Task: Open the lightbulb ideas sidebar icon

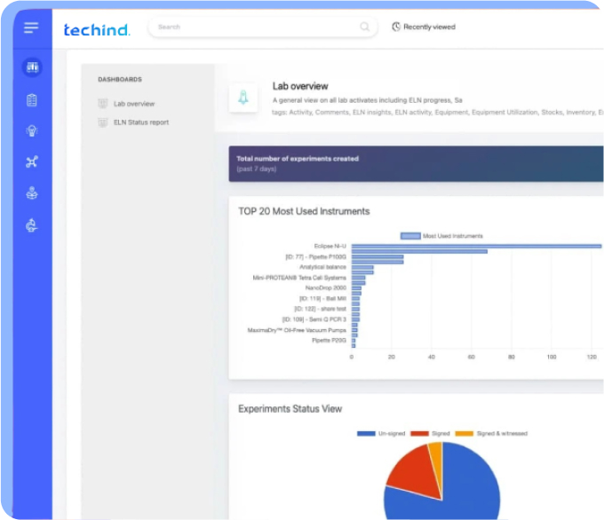Action: pyautogui.click(x=32, y=130)
